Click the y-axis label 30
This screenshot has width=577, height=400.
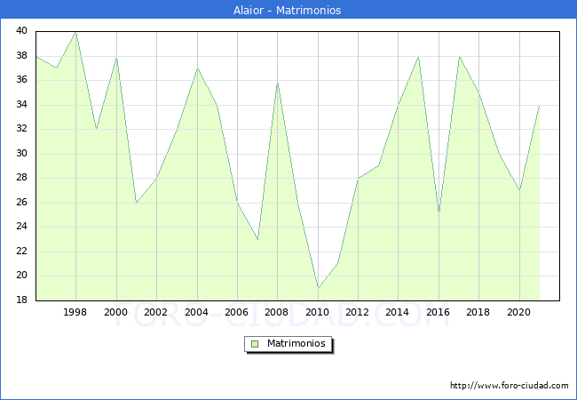point(21,153)
